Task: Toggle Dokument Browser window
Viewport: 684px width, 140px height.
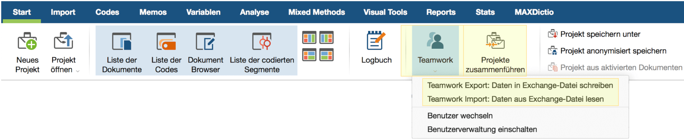Action: 206,51
